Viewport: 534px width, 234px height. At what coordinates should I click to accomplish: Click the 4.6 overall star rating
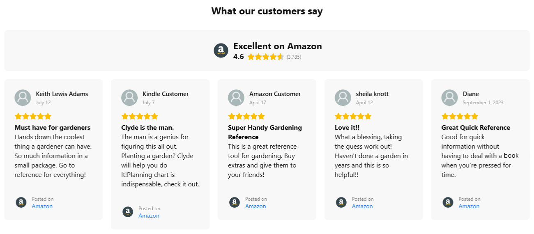tap(265, 57)
